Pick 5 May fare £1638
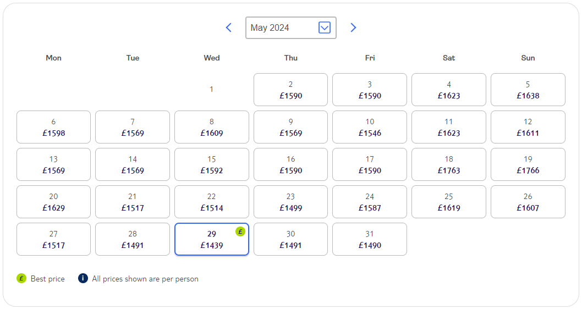This screenshot has height=309, width=582. point(528,90)
